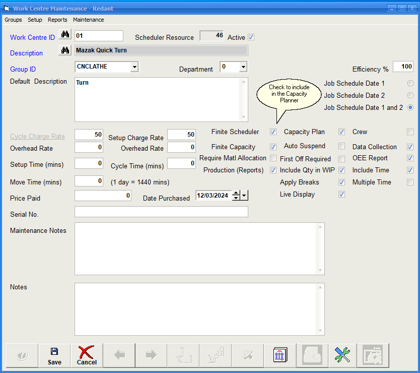Viewport: 420px width, 373px height.
Task: Click the right arrow next record icon
Action: (151, 355)
